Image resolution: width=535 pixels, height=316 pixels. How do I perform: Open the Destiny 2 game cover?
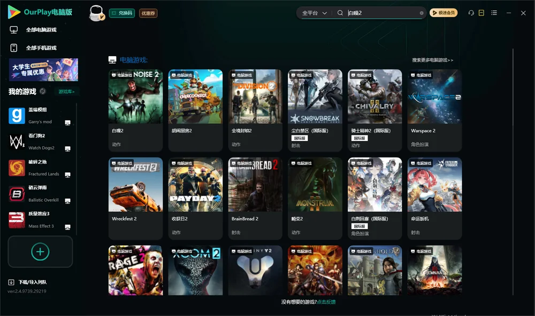(x=255, y=271)
